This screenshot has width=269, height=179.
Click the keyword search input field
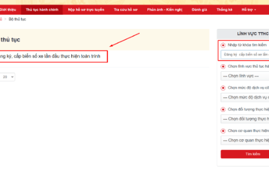(x=245, y=55)
